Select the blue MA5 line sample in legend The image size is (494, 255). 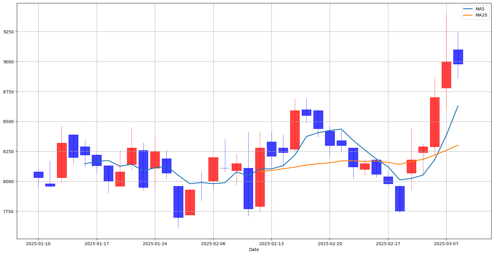tap(468, 9)
